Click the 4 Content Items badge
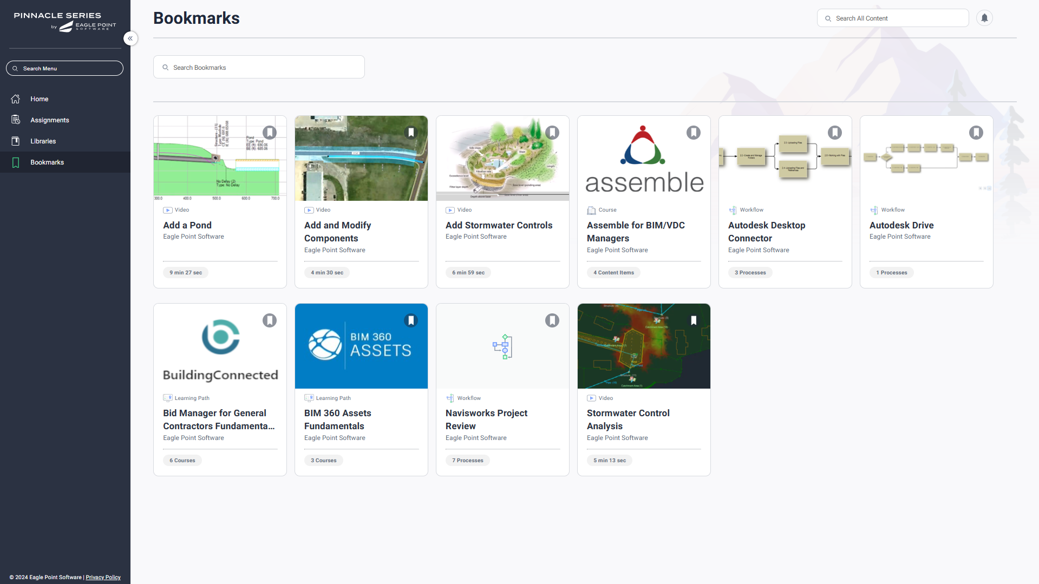The image size is (1039, 584). pos(613,273)
